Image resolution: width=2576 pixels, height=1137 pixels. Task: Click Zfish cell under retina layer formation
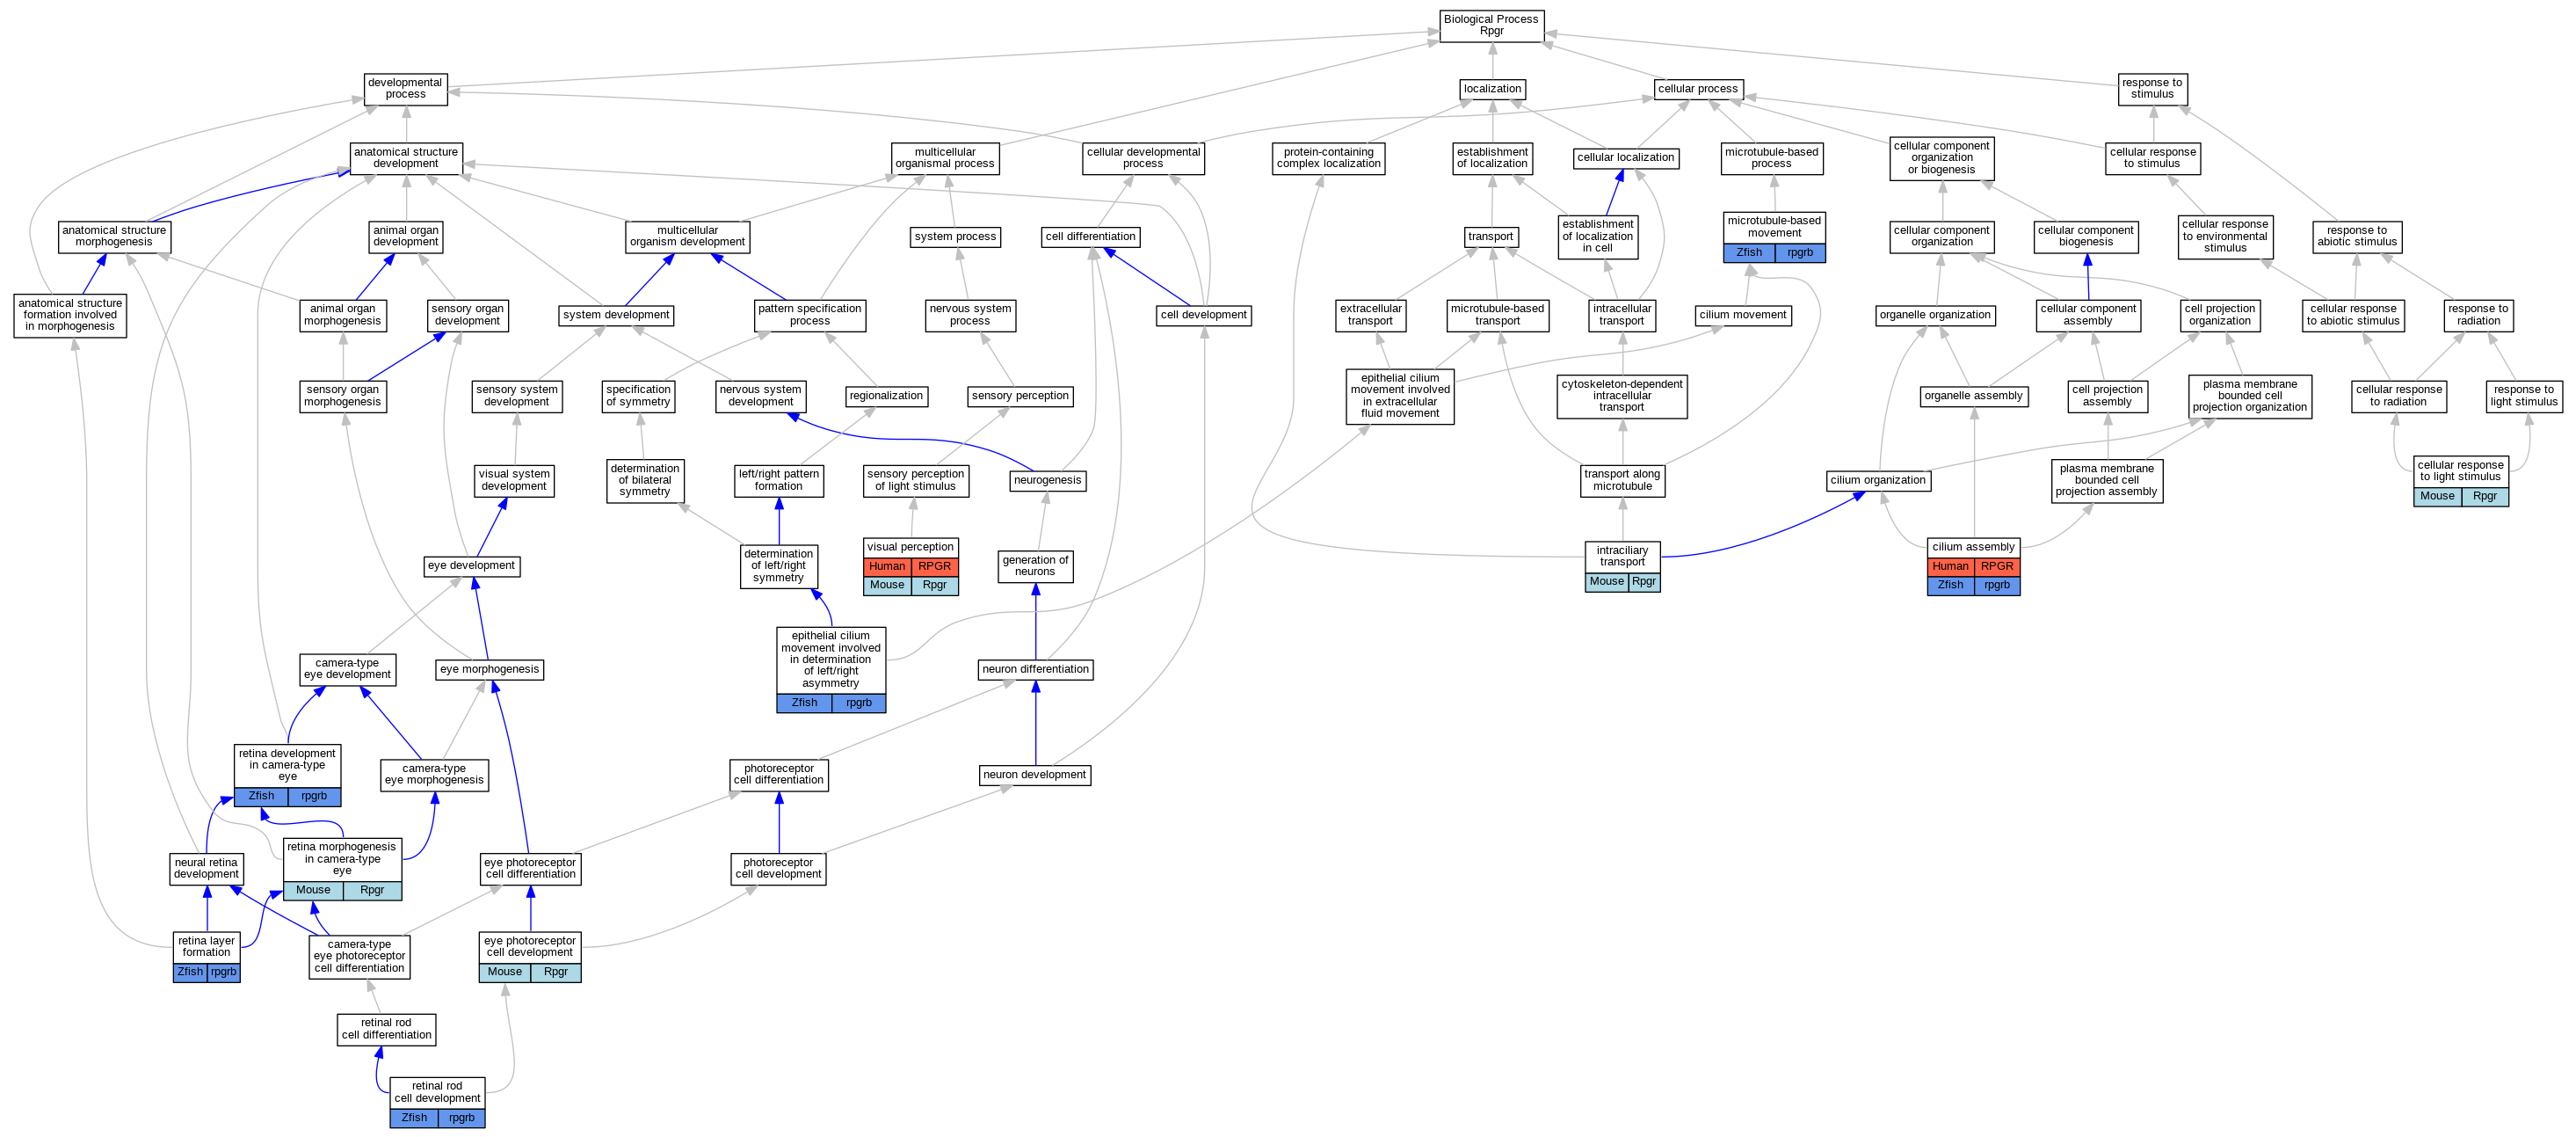[x=190, y=973]
